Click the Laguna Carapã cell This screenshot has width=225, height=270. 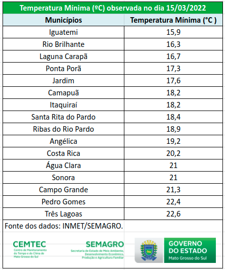(64, 57)
